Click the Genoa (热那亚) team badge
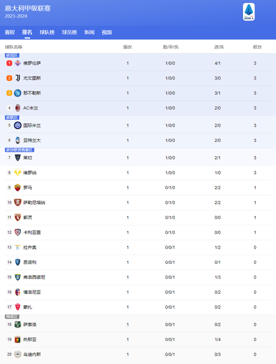 point(18,339)
